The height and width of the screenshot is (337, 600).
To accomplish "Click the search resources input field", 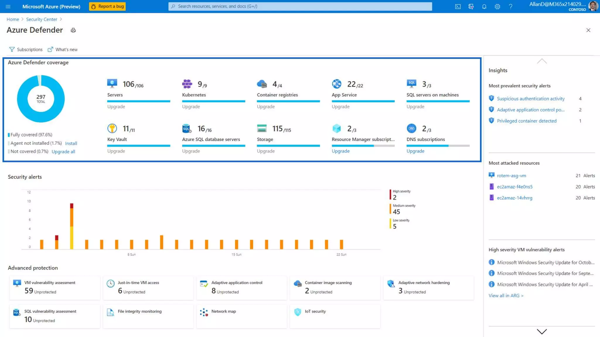I will tap(300, 6).
